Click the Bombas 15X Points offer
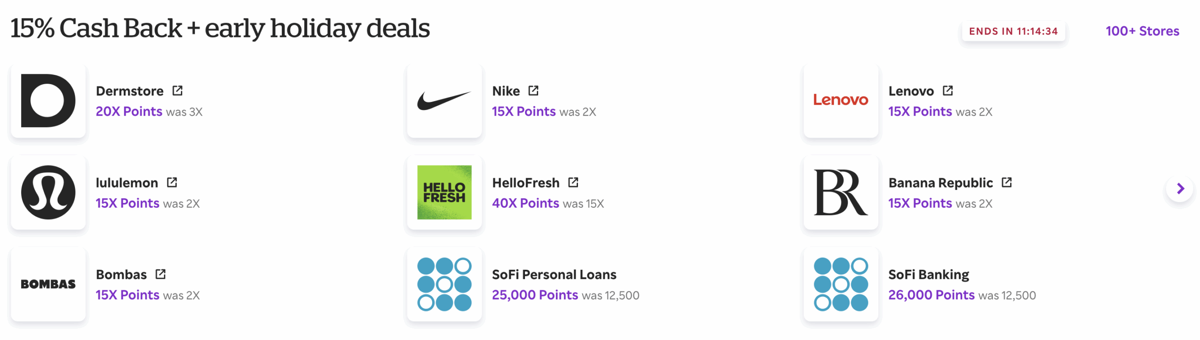The height and width of the screenshot is (340, 1200). (x=127, y=295)
